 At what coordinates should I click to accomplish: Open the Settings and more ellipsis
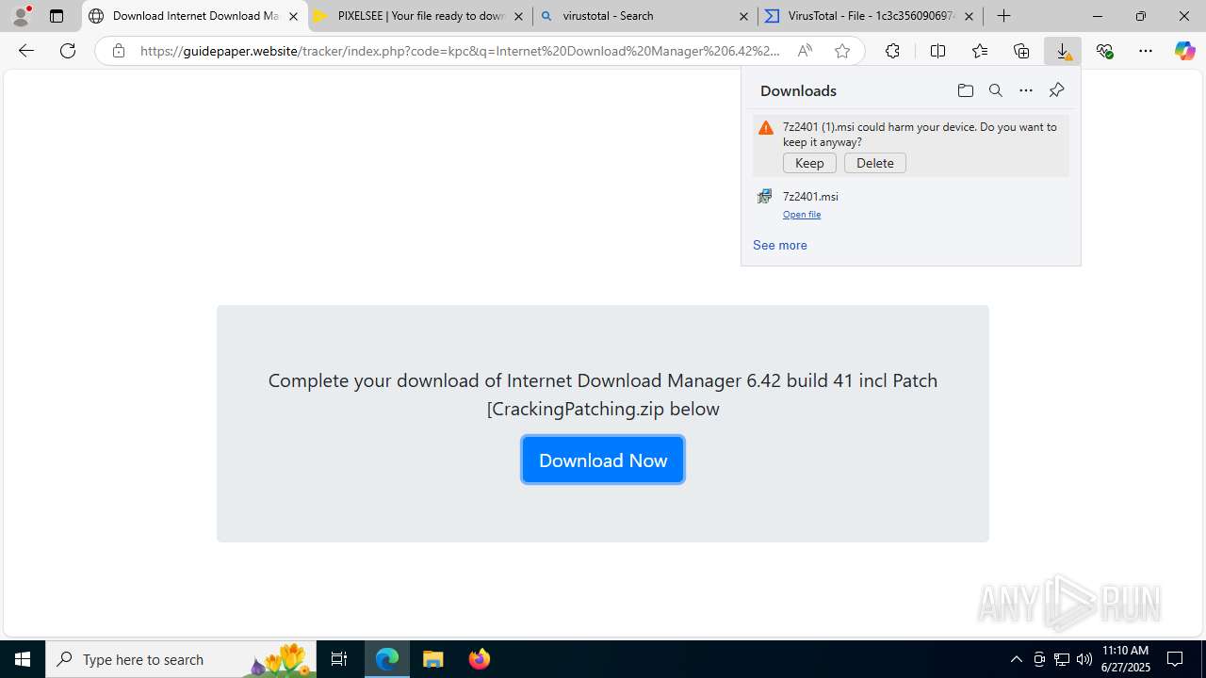pyautogui.click(x=1146, y=51)
